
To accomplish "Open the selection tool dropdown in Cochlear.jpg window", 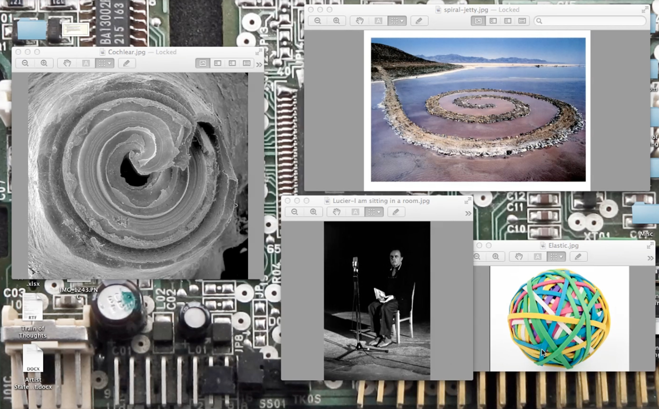I will pos(105,63).
